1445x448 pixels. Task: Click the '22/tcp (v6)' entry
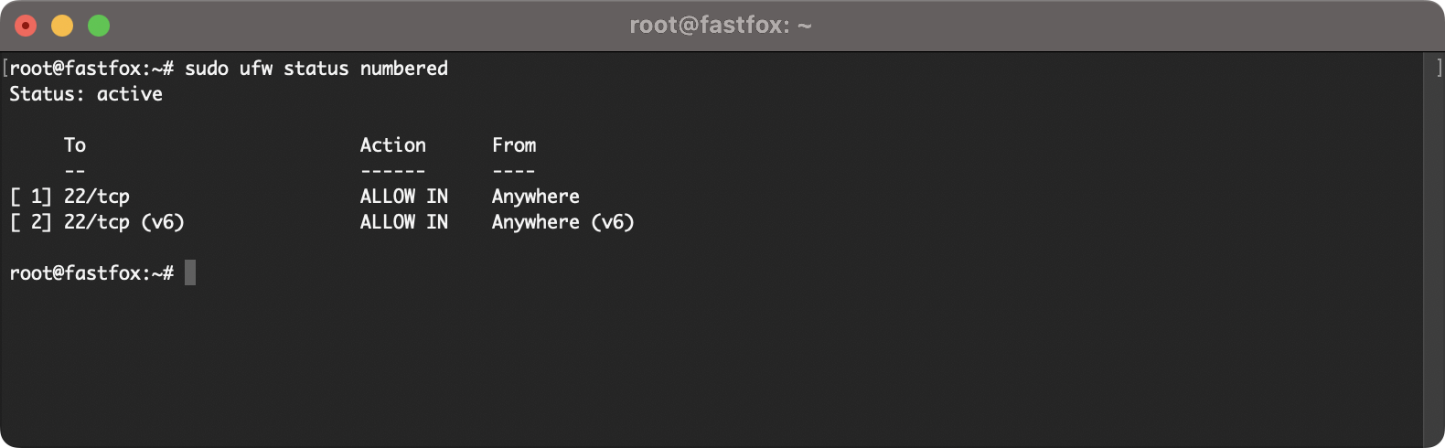pos(124,222)
